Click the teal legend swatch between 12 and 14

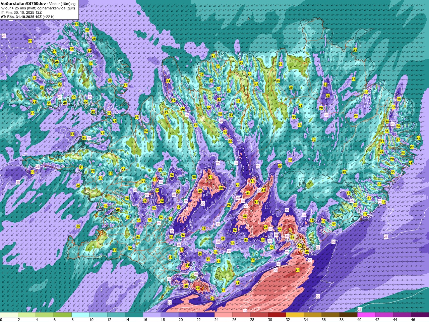pyautogui.click(x=116, y=315)
